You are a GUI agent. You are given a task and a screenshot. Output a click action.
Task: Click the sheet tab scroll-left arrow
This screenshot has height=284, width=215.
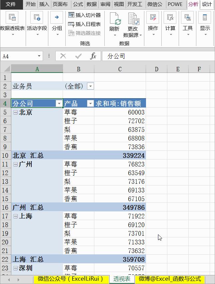9,280
